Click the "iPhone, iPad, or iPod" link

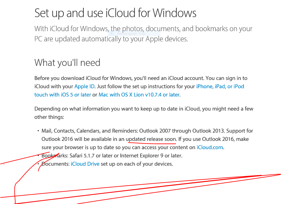click(220, 86)
